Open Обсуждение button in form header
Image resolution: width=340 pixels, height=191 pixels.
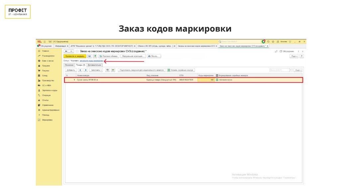click(x=287, y=51)
